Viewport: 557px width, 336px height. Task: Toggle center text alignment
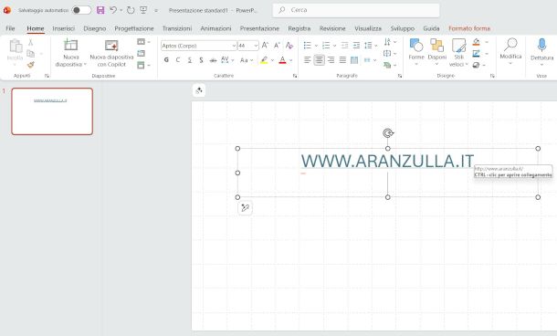coord(319,60)
